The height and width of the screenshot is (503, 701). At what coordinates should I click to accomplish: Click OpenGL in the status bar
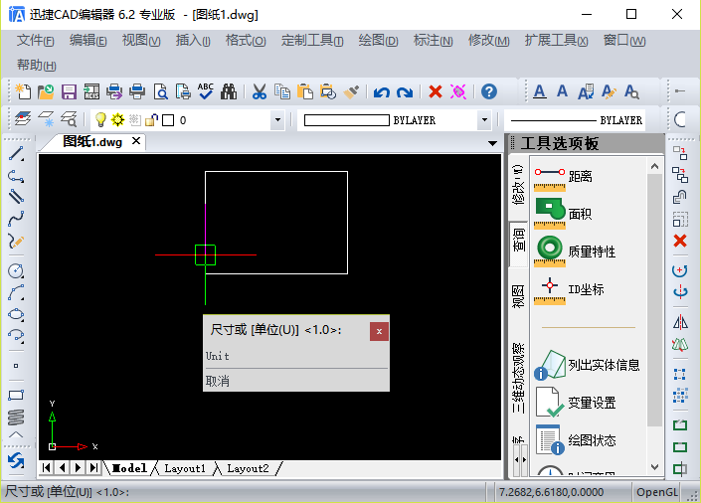tap(656, 492)
